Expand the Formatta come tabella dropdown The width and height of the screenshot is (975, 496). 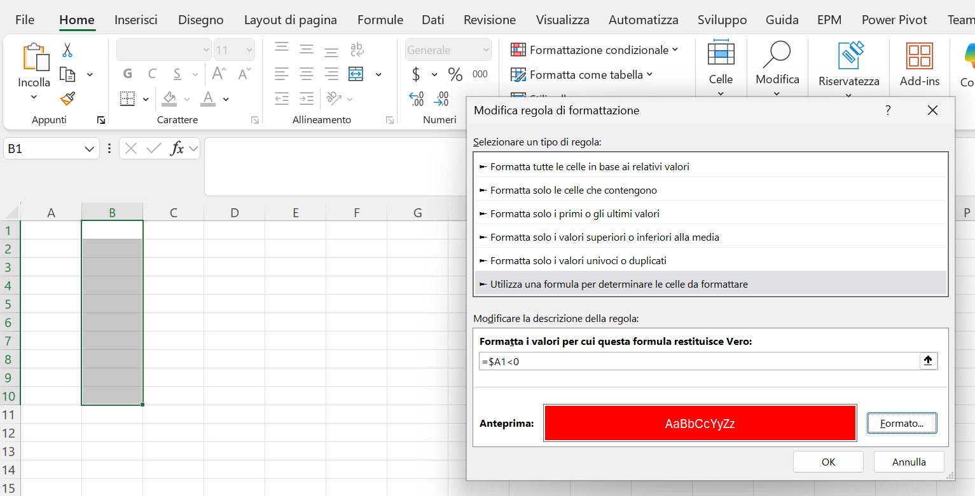pos(649,74)
